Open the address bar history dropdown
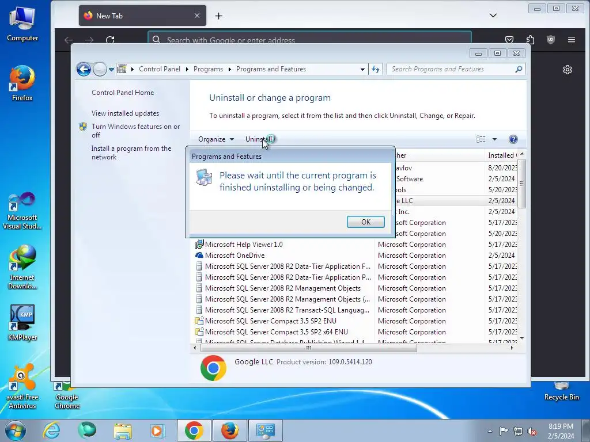 point(362,70)
